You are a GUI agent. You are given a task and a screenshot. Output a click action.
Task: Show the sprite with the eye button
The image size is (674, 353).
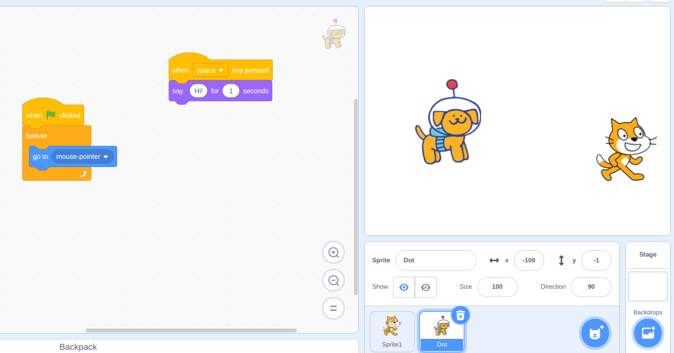[404, 287]
